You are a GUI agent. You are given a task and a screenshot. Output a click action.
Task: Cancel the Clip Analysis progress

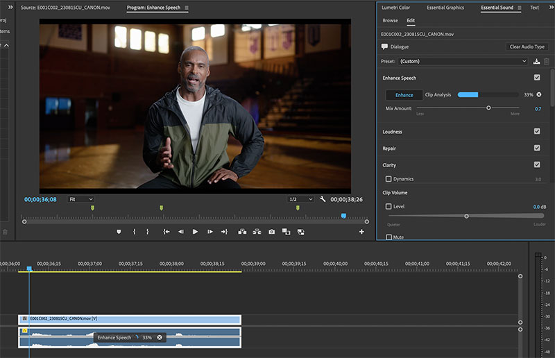(539, 94)
